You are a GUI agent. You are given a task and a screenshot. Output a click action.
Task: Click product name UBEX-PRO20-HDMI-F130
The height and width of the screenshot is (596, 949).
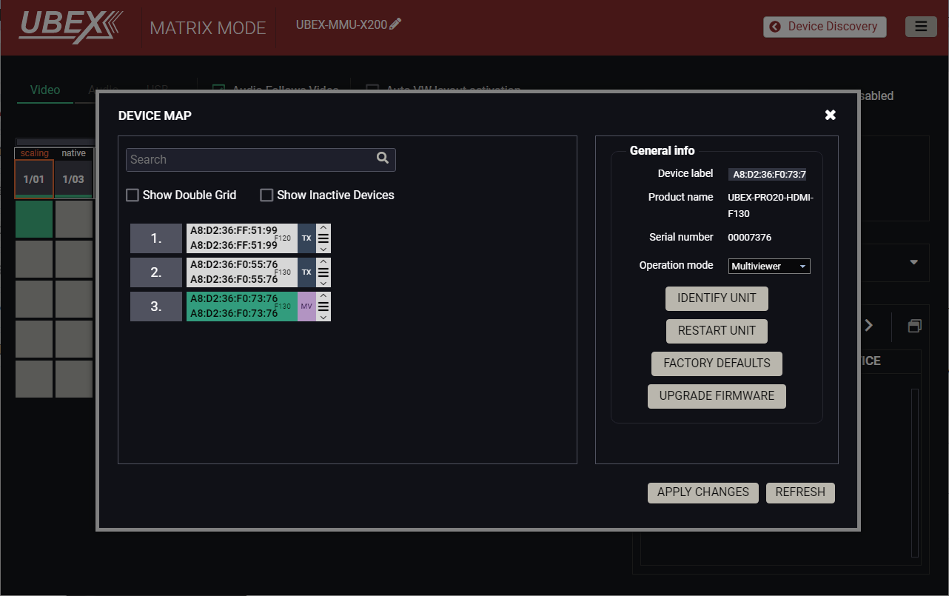[771, 205]
